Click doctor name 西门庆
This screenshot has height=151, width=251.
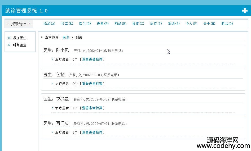point(63,123)
